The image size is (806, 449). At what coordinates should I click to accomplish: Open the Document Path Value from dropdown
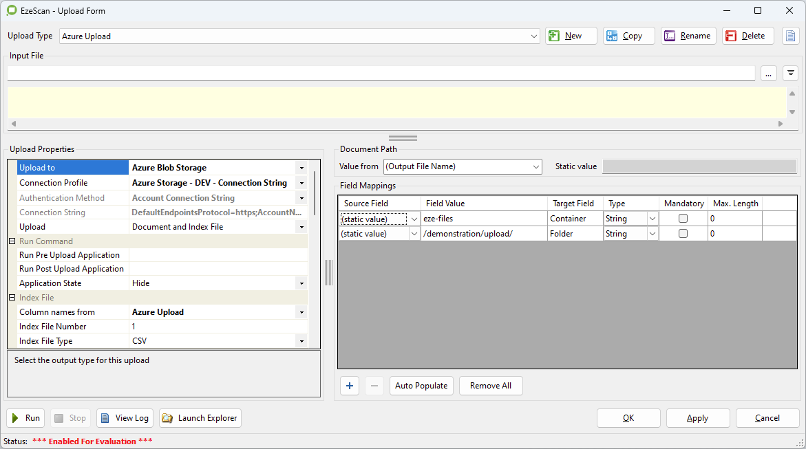(536, 166)
